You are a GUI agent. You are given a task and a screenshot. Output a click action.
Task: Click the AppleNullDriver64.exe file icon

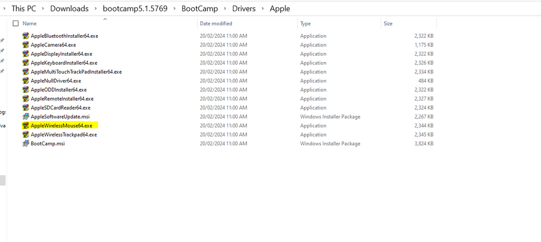tap(25, 80)
